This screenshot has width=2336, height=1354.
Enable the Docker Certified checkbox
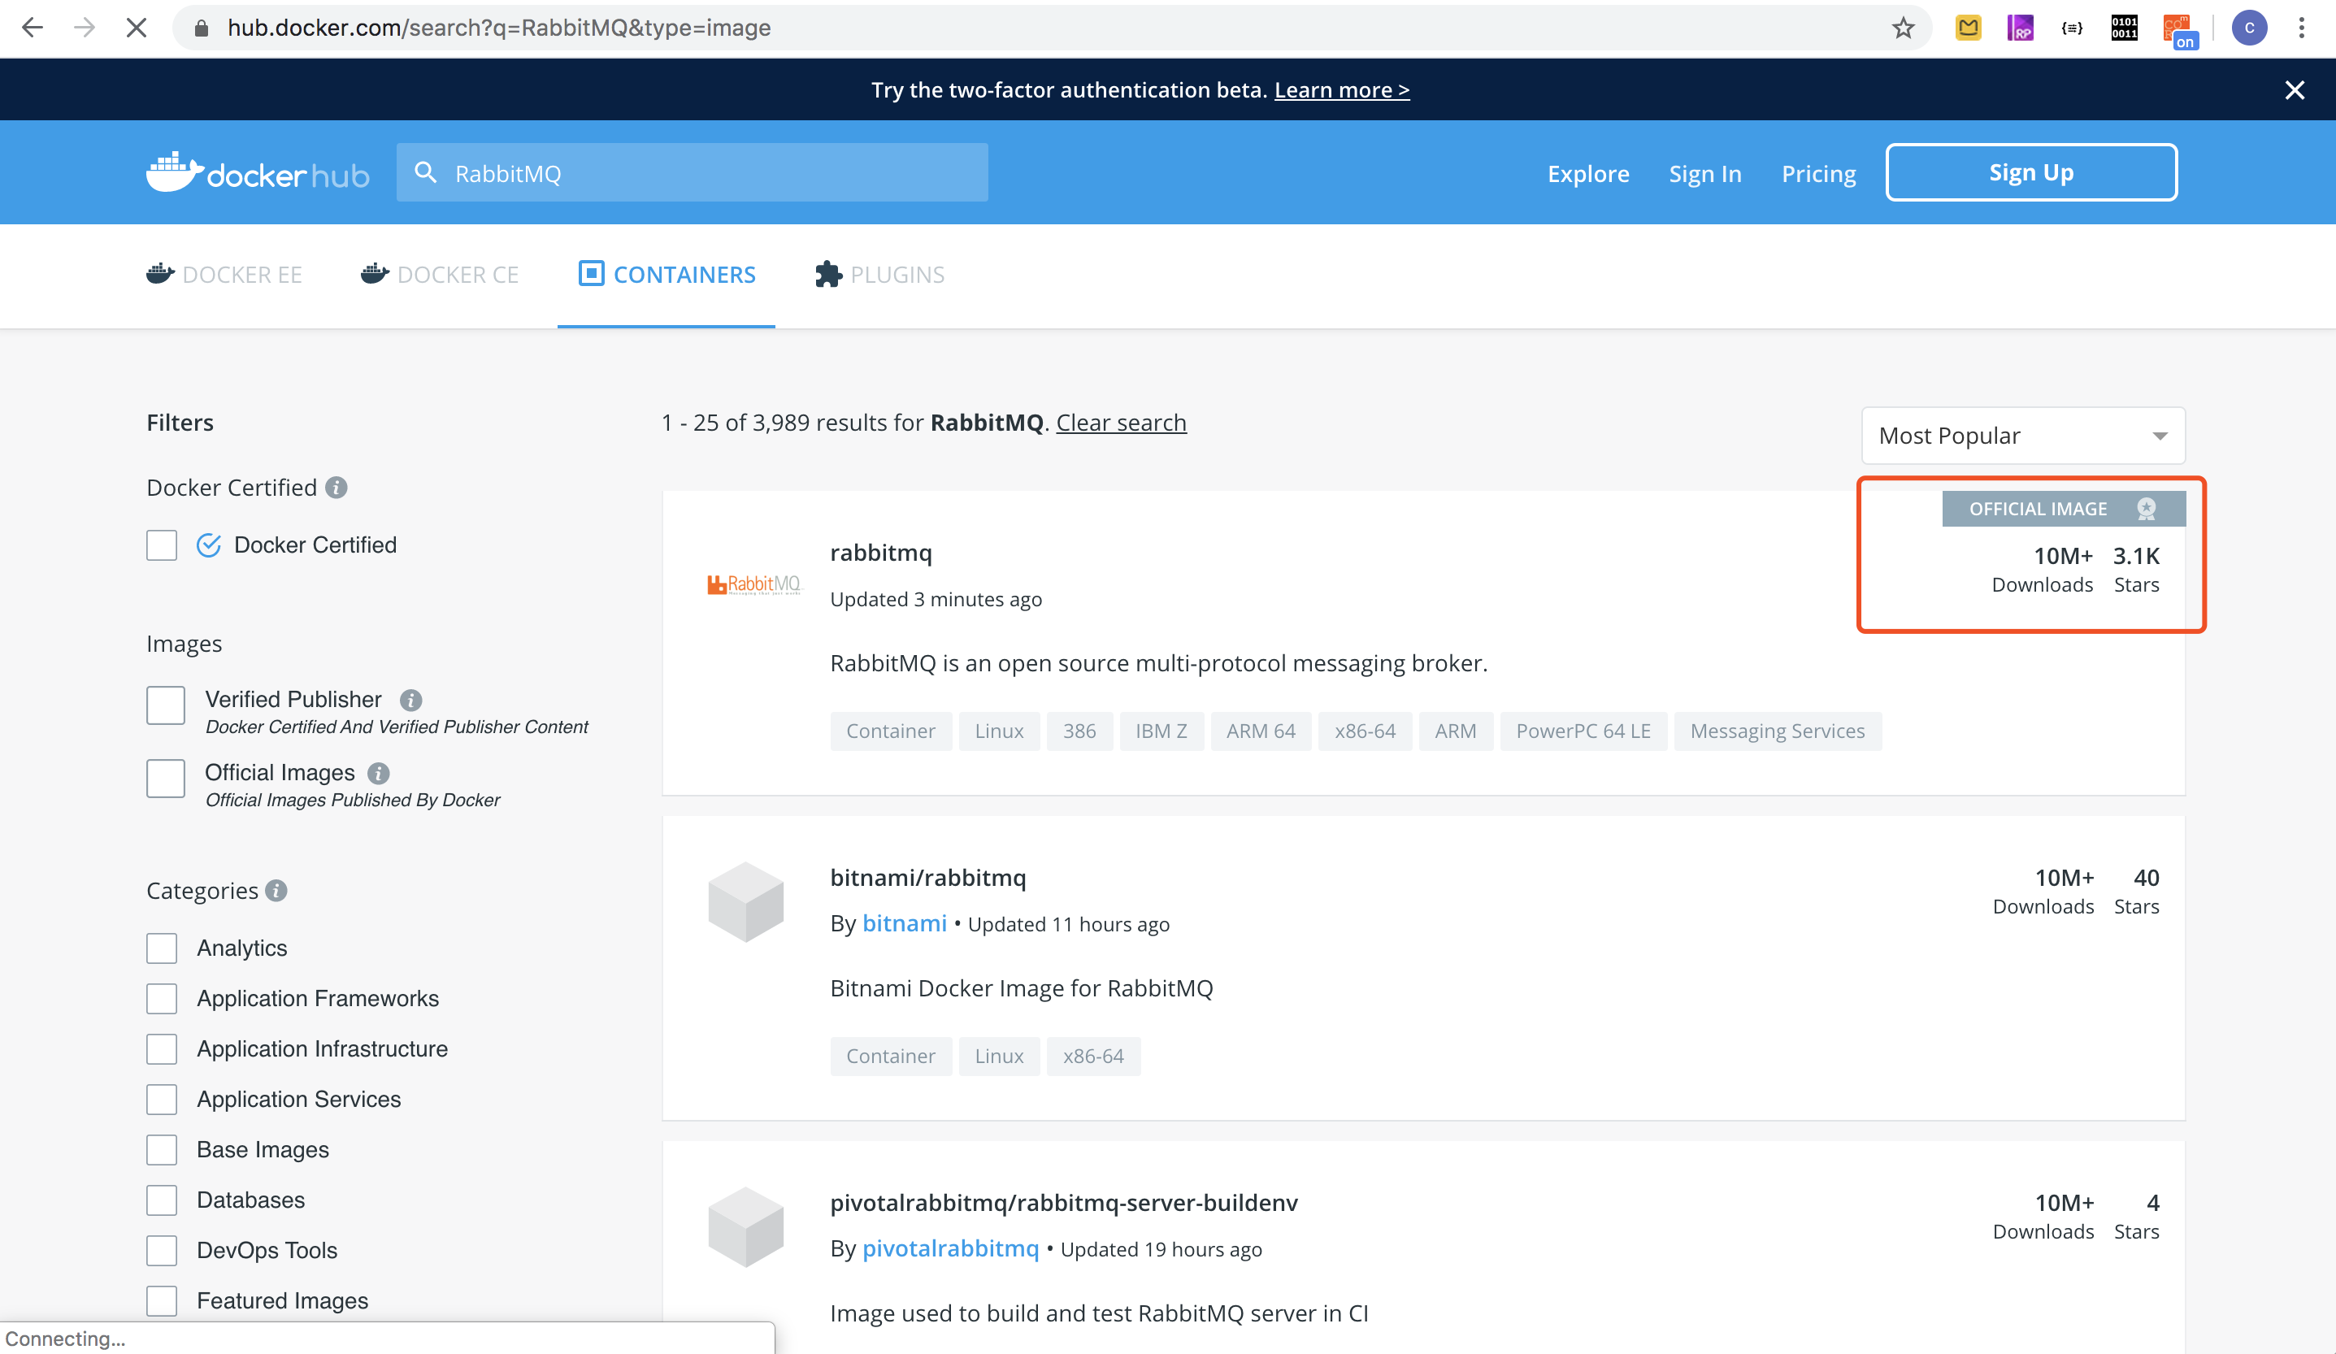click(x=163, y=545)
